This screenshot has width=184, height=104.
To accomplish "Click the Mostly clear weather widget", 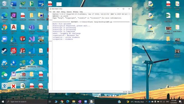I will 135,102.
